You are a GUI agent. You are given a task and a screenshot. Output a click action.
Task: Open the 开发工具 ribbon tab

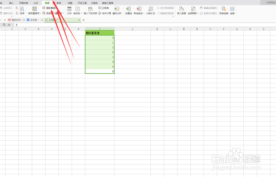(82, 3)
